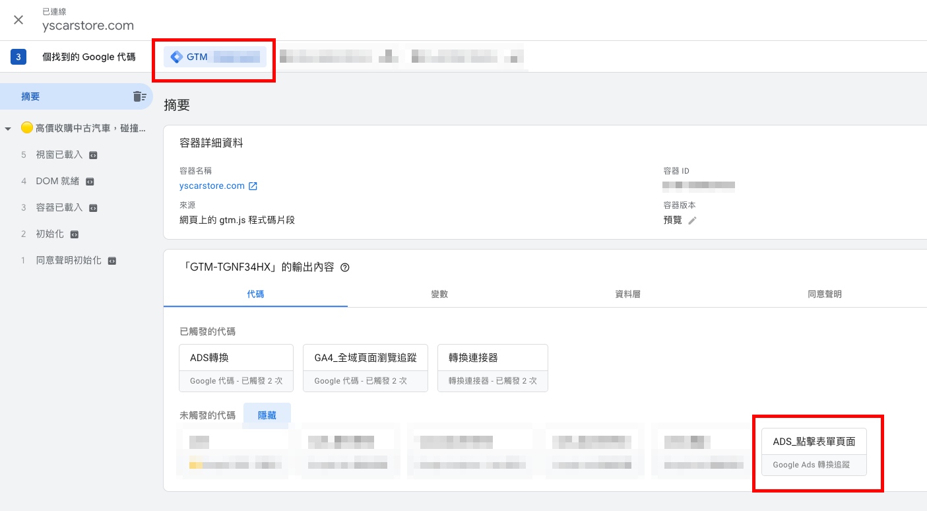Click the 容器詳細資料 heading
Viewport: 927px width, 511px height.
pos(211,143)
